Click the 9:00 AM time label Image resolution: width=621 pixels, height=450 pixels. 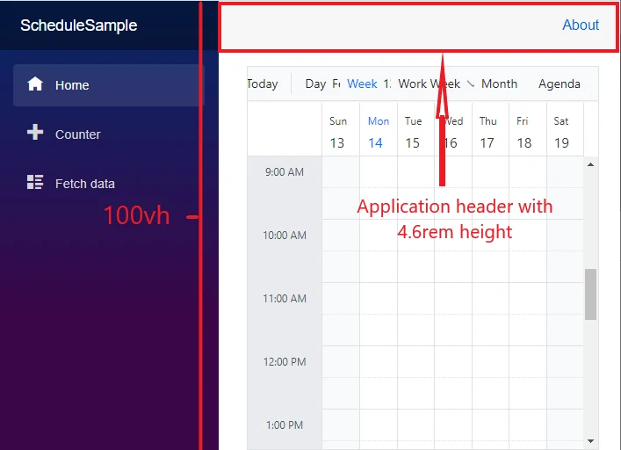click(285, 172)
